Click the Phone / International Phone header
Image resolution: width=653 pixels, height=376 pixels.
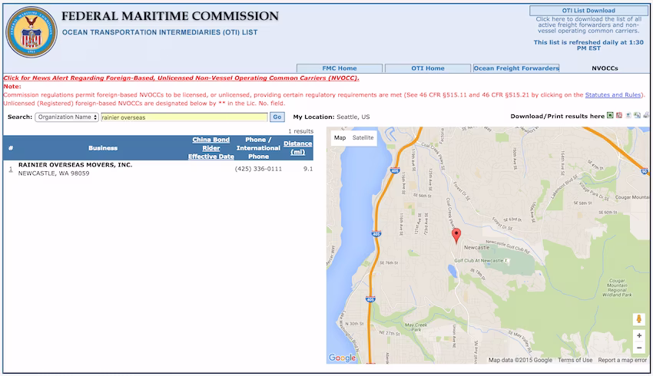pyautogui.click(x=258, y=148)
